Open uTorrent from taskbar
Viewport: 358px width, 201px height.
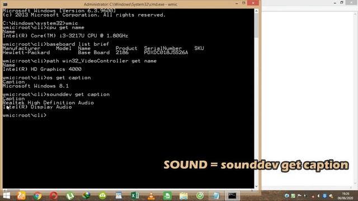click(x=70, y=196)
